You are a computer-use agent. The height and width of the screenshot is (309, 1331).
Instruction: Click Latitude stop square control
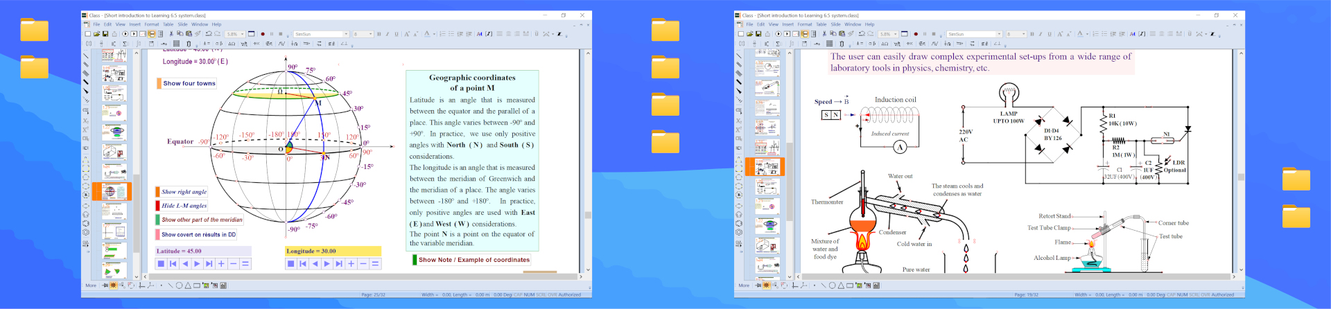(161, 263)
